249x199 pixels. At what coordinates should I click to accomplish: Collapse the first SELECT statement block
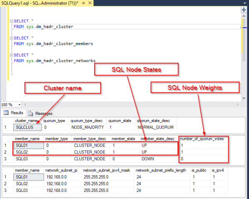pos(11,21)
